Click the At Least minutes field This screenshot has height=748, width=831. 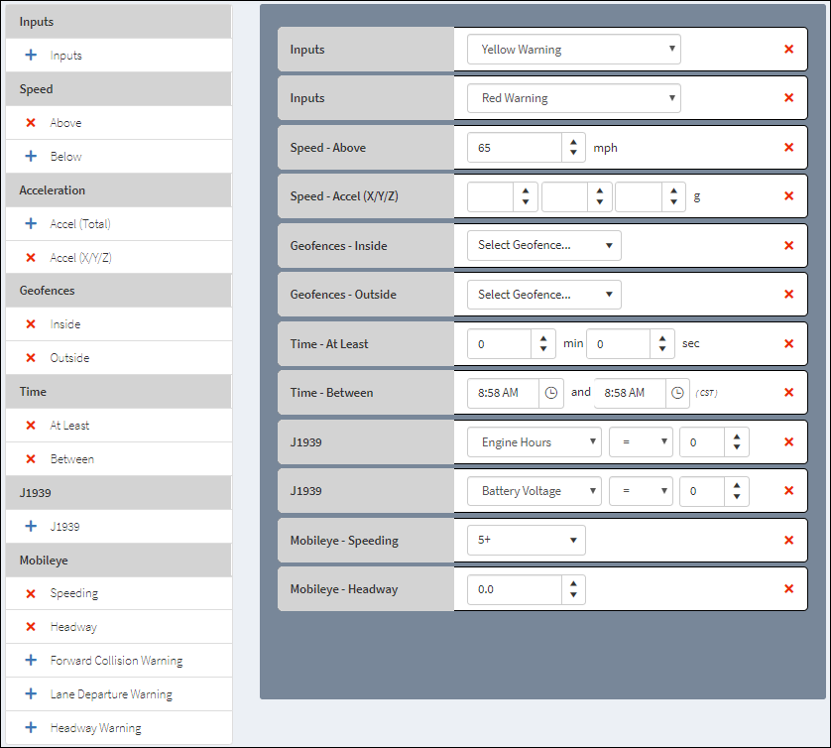[499, 344]
